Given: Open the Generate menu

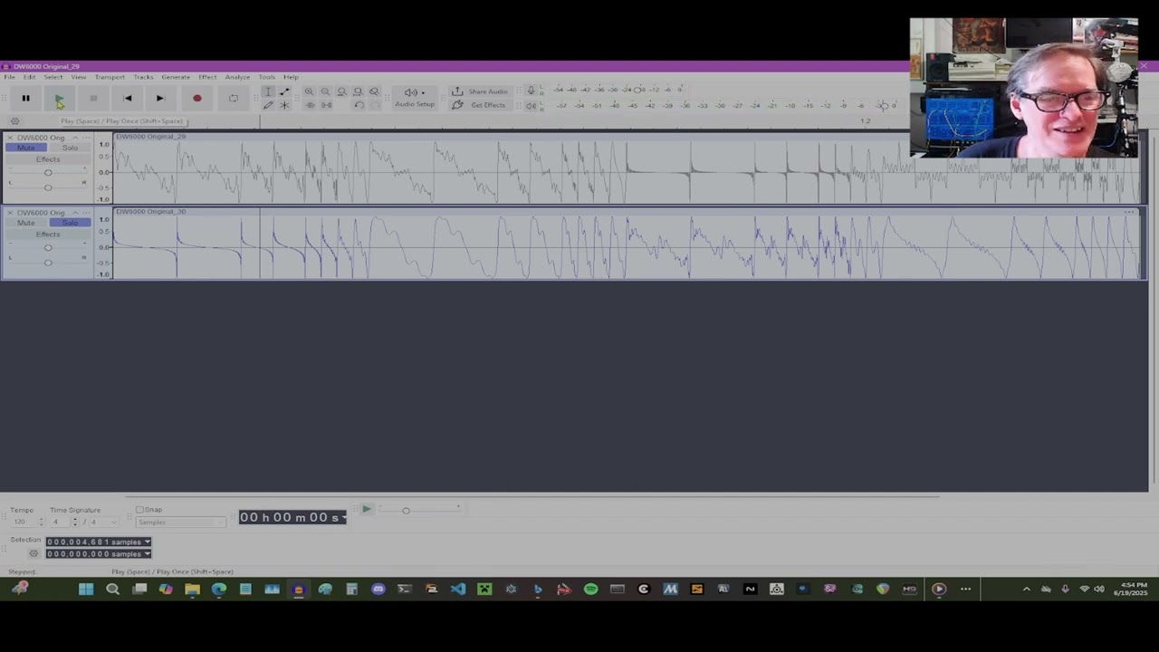Looking at the screenshot, I should pos(176,77).
